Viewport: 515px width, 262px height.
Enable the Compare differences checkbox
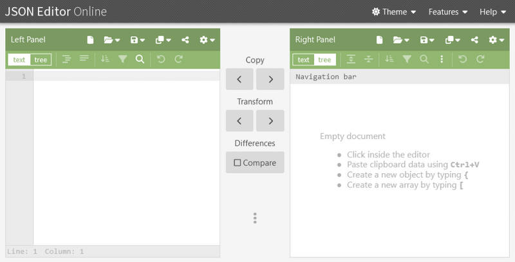click(255, 162)
